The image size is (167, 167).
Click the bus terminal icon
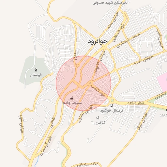[111, 105]
